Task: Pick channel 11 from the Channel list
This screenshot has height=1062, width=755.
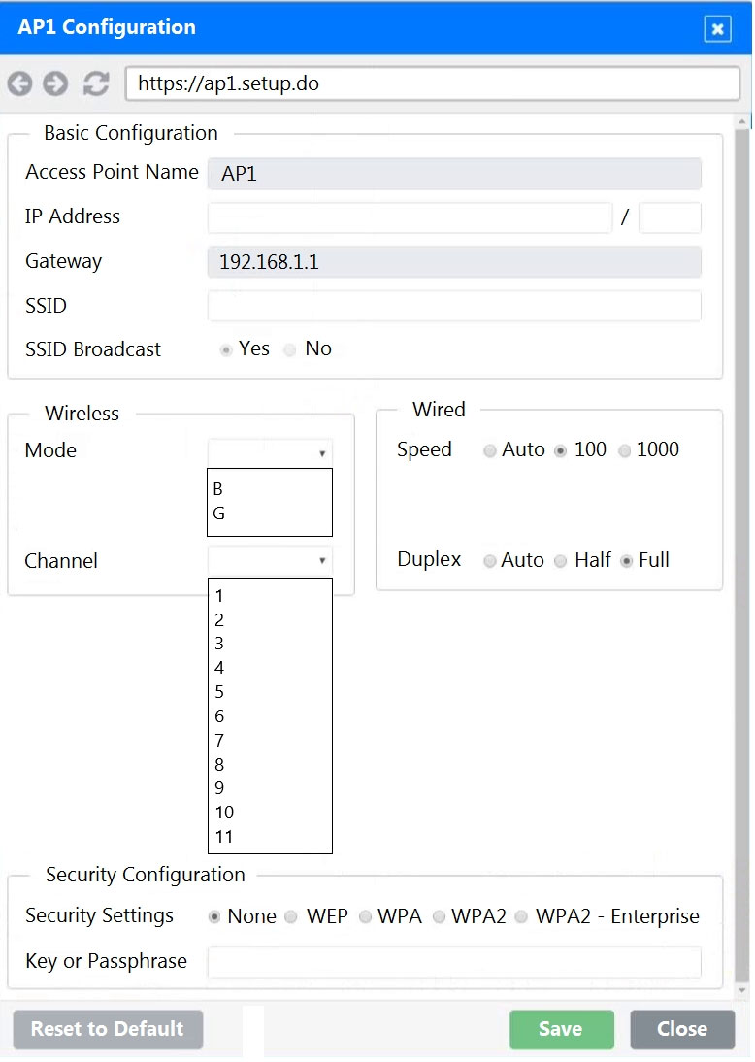Action: (x=224, y=837)
